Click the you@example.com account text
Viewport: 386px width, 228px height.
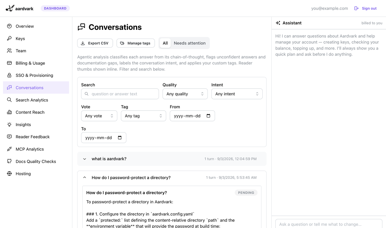click(330, 8)
